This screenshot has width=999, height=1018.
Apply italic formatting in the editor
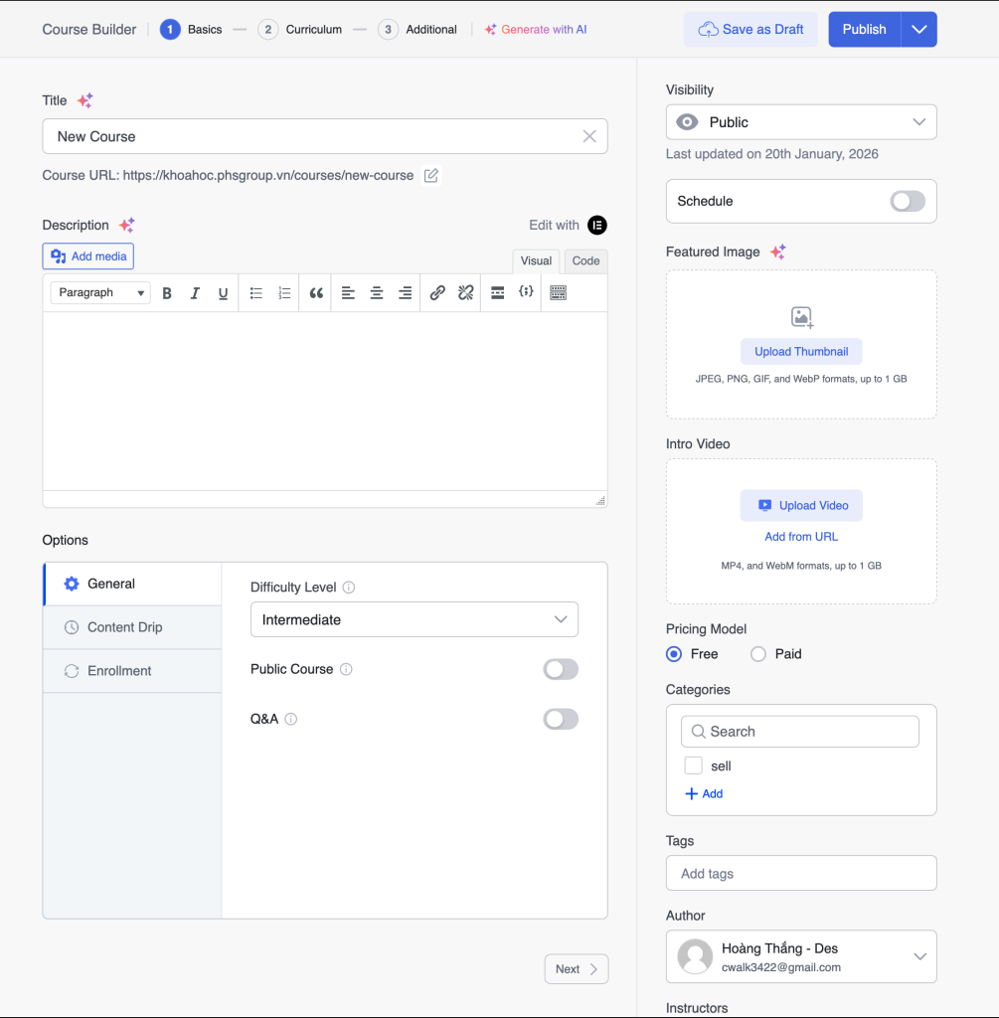[195, 293]
